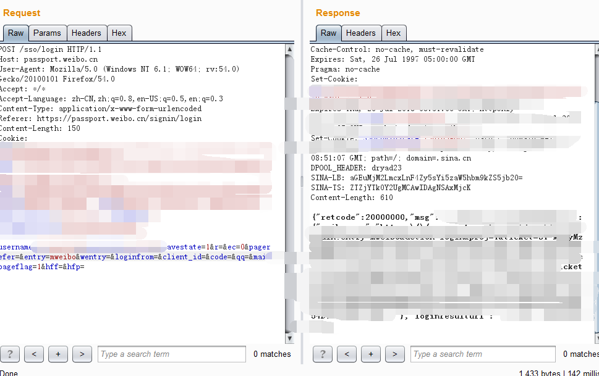Click the 'Cache-Control: no-cache' response line
Viewport: 599px width, 376px height.
tap(397, 49)
